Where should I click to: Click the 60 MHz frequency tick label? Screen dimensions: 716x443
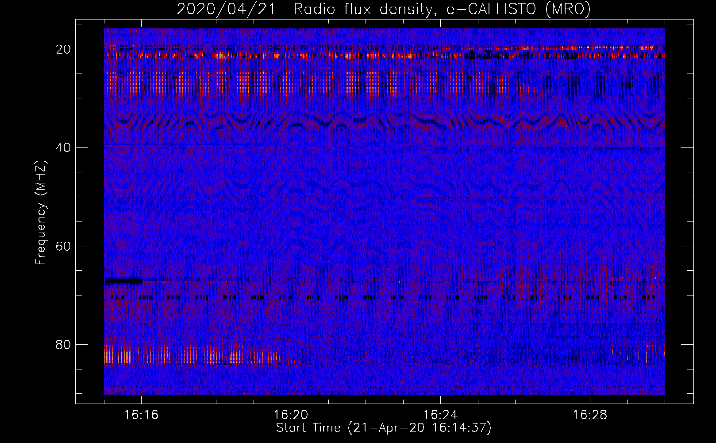pos(64,246)
